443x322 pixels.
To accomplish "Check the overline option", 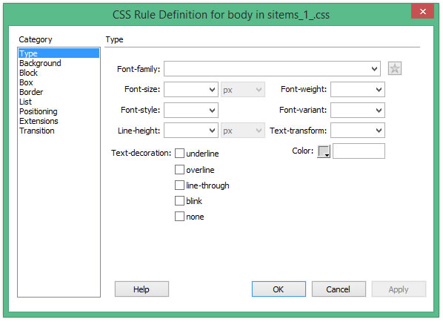I will [x=179, y=169].
